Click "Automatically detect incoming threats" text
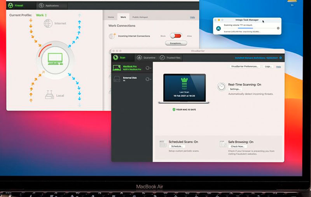This screenshot has height=197, width=311. point(250,94)
